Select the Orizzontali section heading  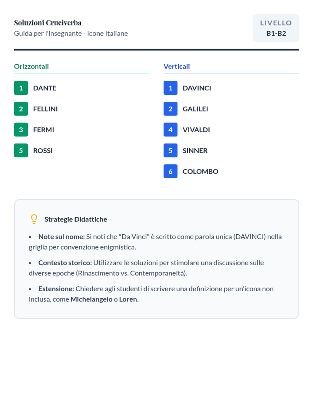[31, 66]
